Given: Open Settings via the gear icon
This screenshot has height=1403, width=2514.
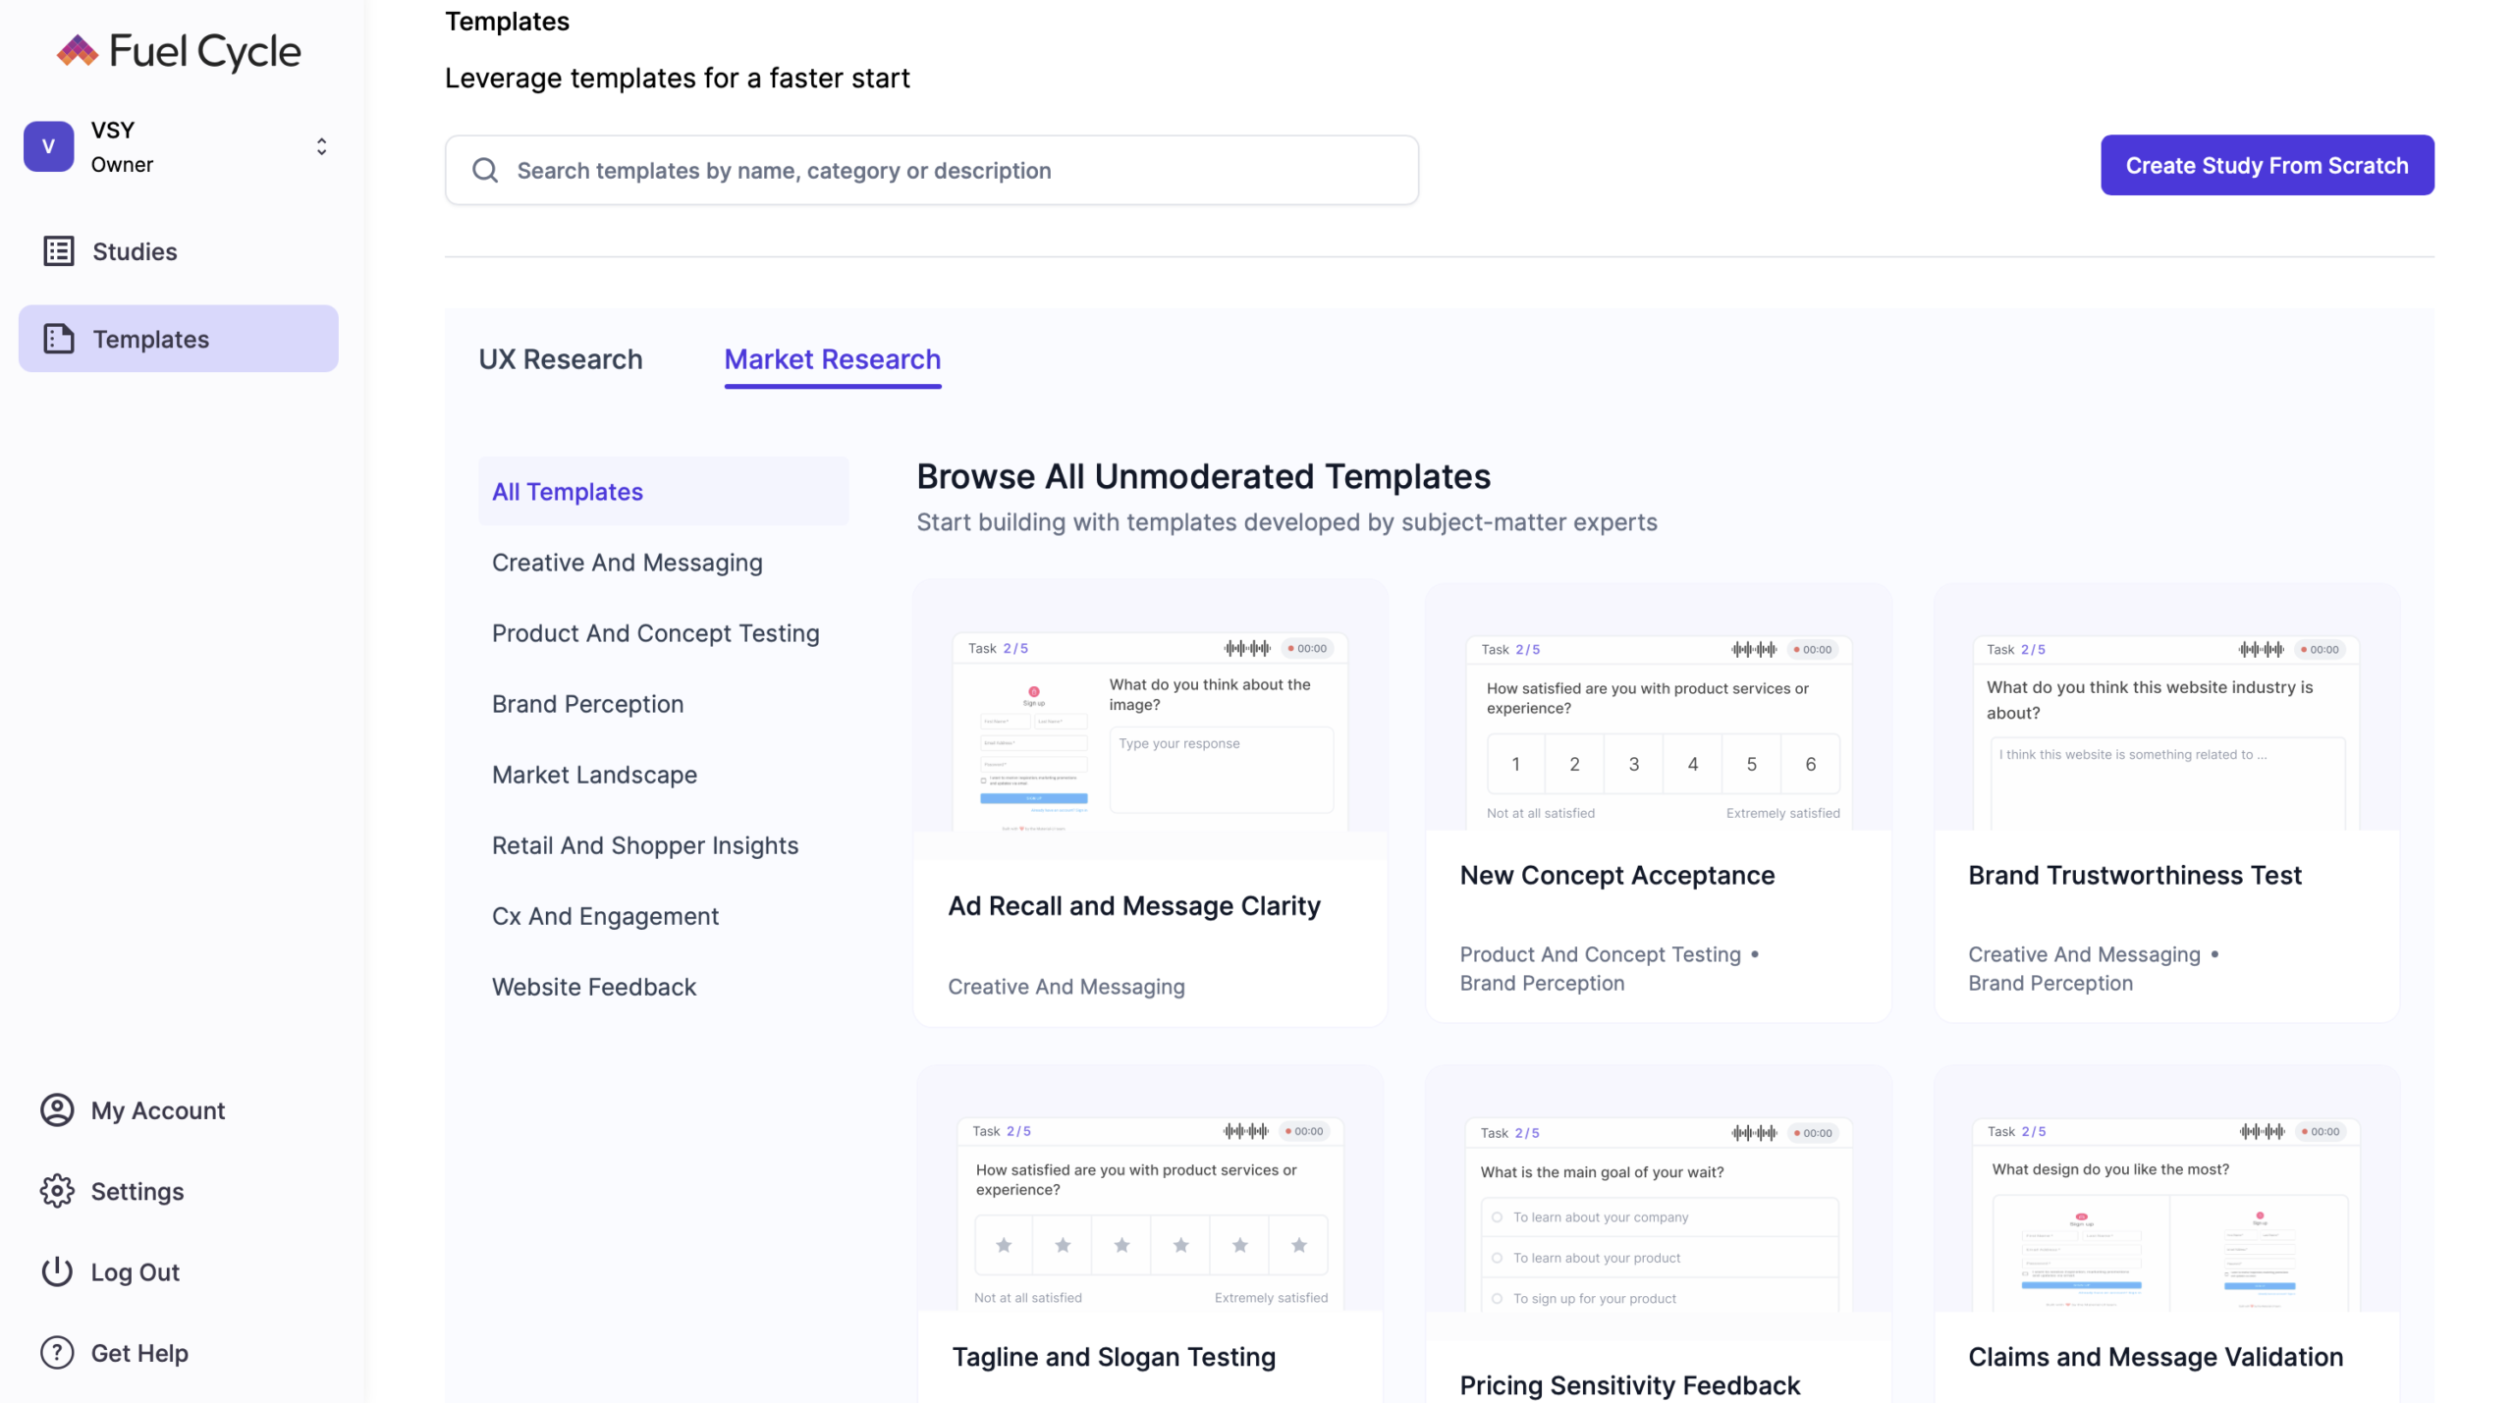Looking at the screenshot, I should (x=57, y=1191).
